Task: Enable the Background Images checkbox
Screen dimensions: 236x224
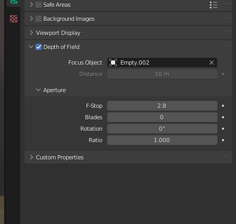Action: [x=39, y=19]
